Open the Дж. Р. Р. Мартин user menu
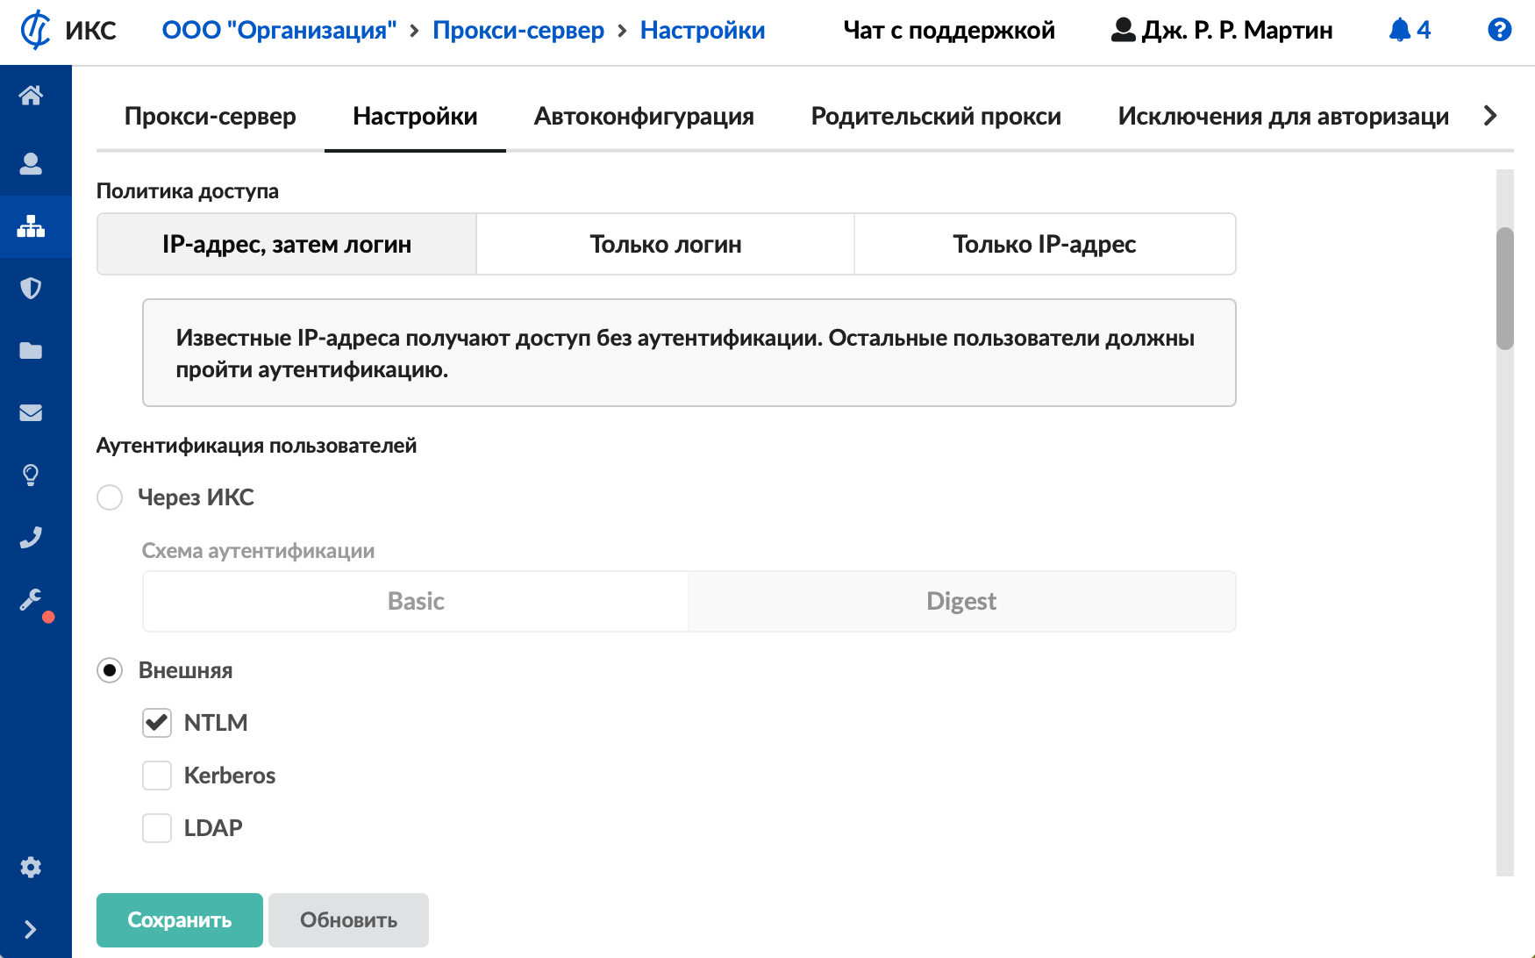Viewport: 1535px width, 958px height. [x=1221, y=31]
